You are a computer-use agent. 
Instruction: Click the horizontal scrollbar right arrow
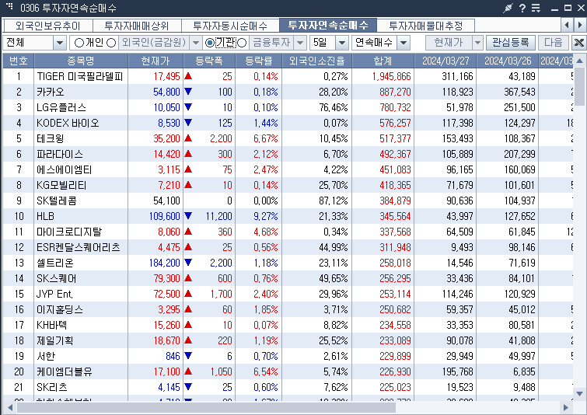point(566,407)
